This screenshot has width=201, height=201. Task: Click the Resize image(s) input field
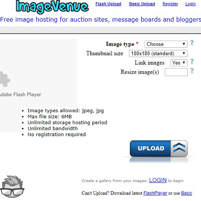176,72
